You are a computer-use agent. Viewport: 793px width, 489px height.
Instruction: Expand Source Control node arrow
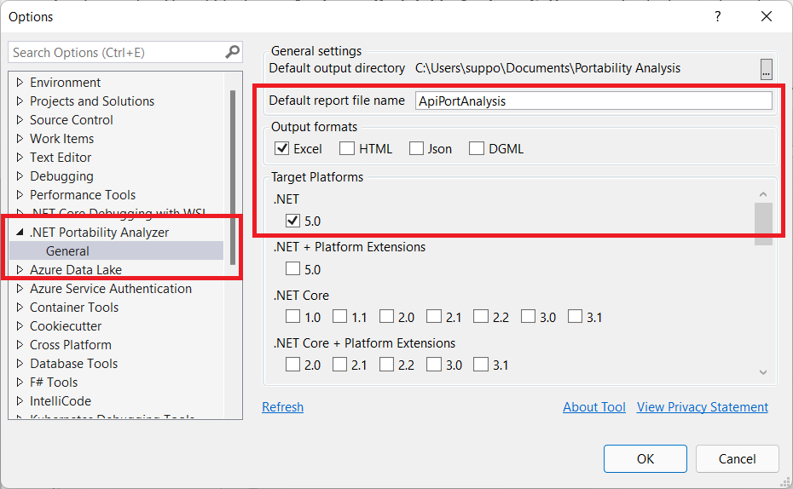click(20, 119)
